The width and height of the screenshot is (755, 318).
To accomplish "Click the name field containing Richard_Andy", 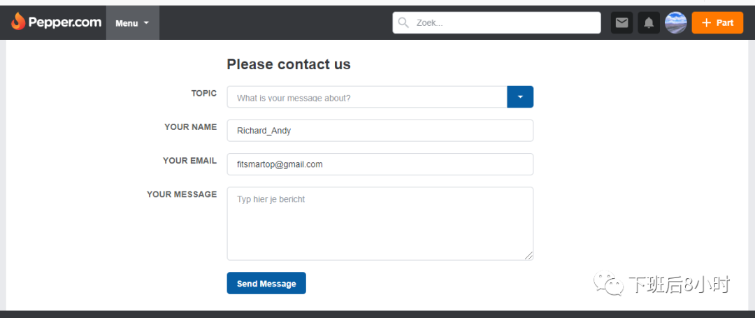I will tap(380, 131).
